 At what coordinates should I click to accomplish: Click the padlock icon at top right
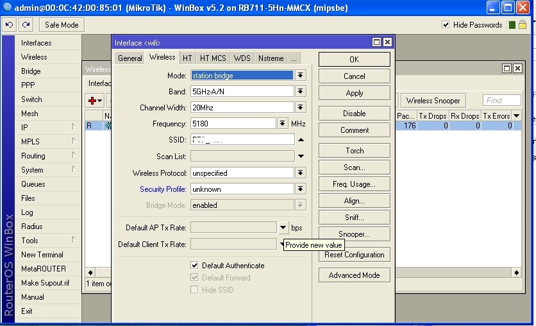(x=523, y=24)
